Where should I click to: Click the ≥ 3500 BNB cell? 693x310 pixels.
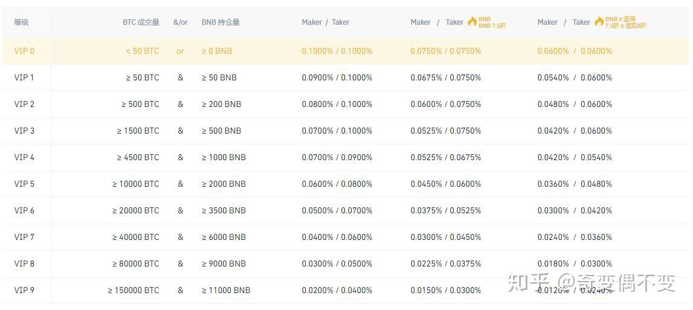point(224,210)
